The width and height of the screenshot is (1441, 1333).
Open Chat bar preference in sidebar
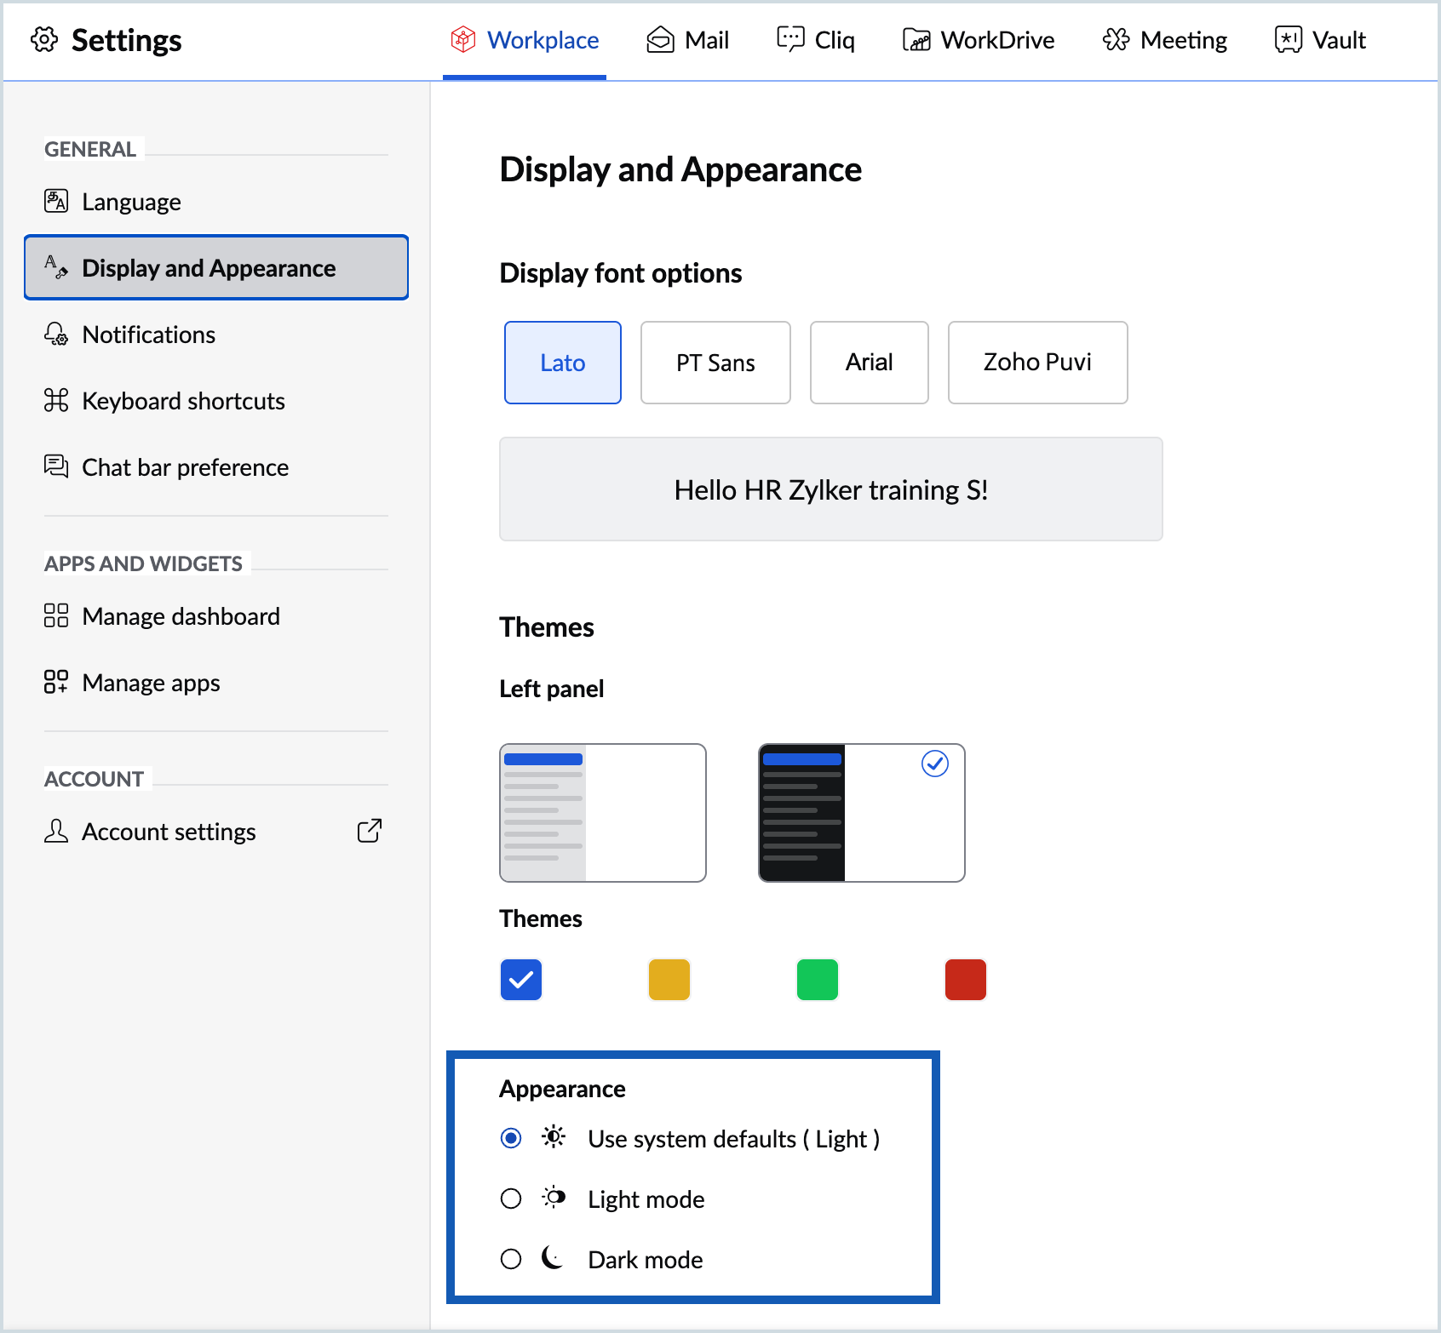coord(216,467)
